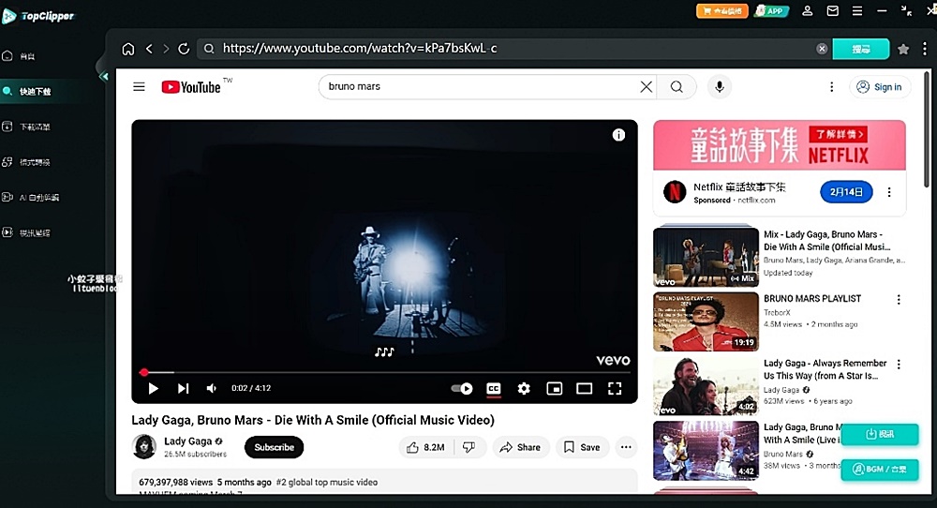Click the teal search button beside address bar
This screenshot has width=937, height=508.
[860, 49]
